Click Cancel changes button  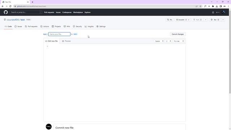(178, 34)
